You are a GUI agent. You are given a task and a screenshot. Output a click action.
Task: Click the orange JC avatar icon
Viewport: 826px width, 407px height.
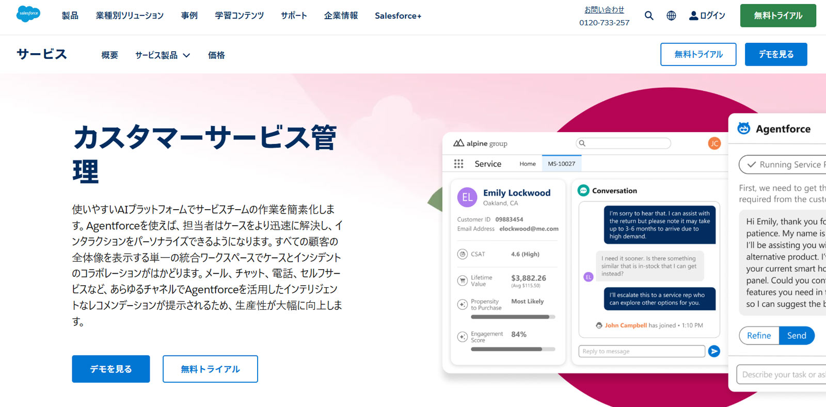click(714, 144)
